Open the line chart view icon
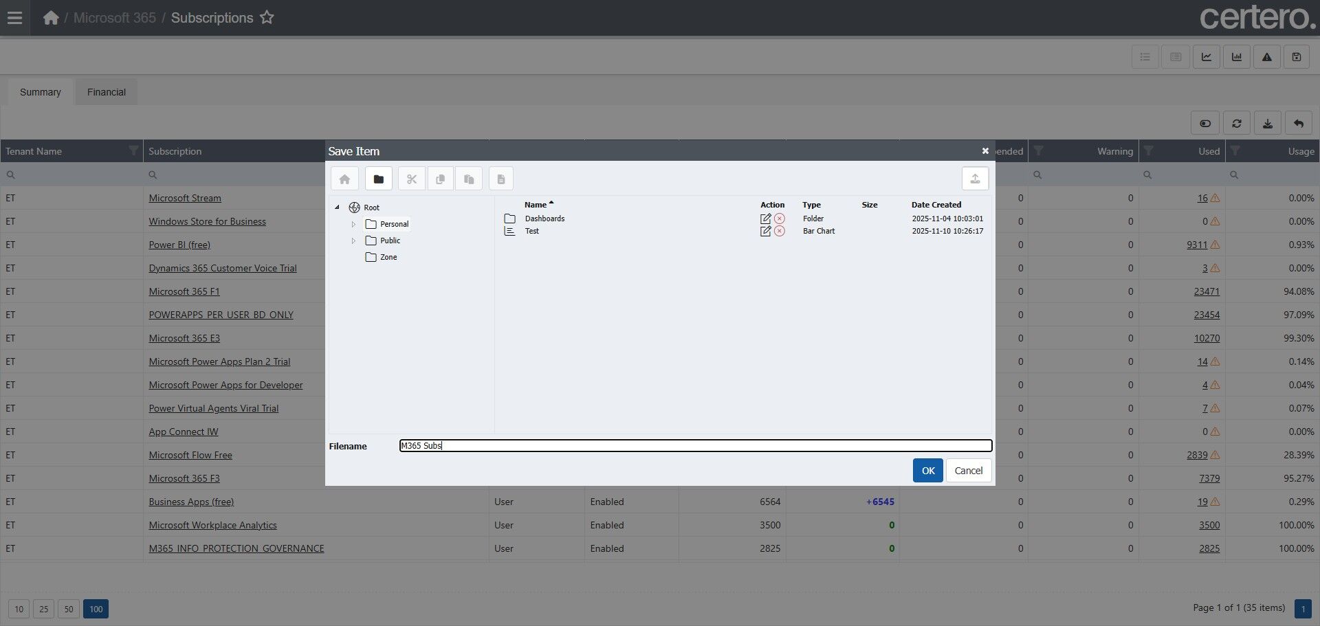Viewport: 1320px width, 626px height. coord(1207,57)
